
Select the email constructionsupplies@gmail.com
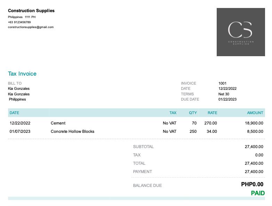[x=31, y=27]
